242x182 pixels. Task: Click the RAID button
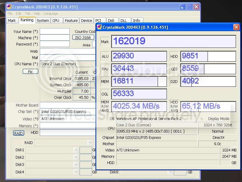(19, 133)
